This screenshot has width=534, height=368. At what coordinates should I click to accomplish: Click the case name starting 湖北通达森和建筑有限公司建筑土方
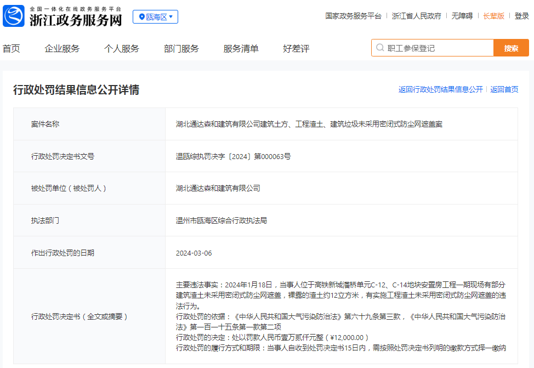tap(309, 124)
